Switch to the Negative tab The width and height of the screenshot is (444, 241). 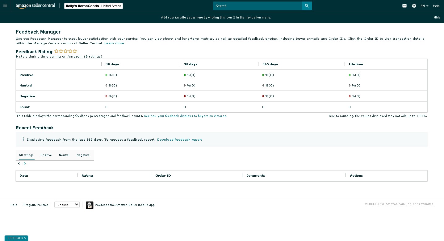pyautogui.click(x=83, y=155)
